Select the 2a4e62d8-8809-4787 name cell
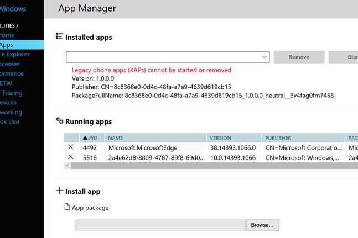Image resolution: width=358 pixels, height=238 pixels. pyautogui.click(x=157, y=158)
